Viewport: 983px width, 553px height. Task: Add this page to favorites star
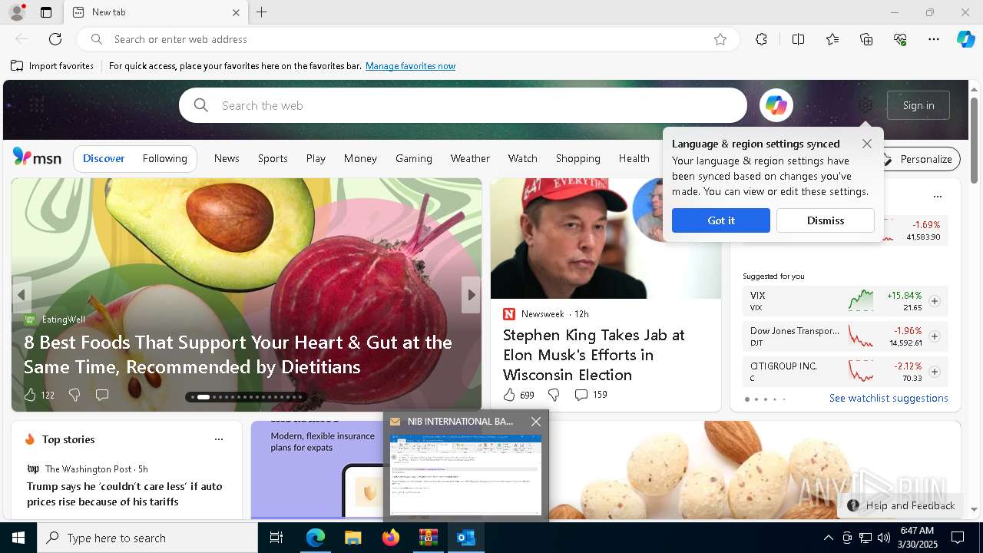[720, 39]
